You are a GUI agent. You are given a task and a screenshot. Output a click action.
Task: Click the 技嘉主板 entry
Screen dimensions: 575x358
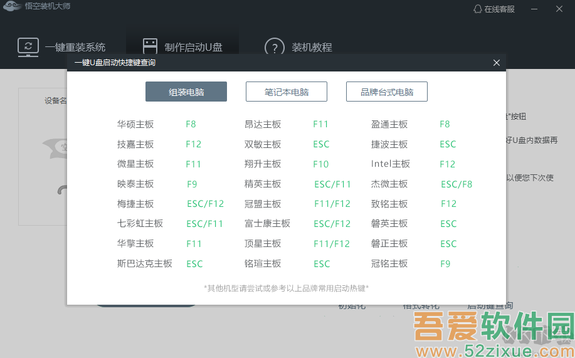coord(135,144)
